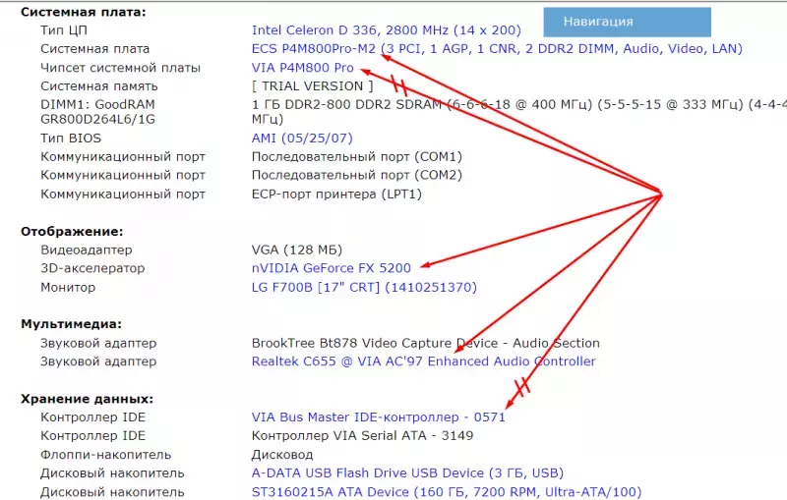This screenshot has width=787, height=500.
Task: Click the nVIDIA GeForce FX 5200 link
Action: click(332, 268)
